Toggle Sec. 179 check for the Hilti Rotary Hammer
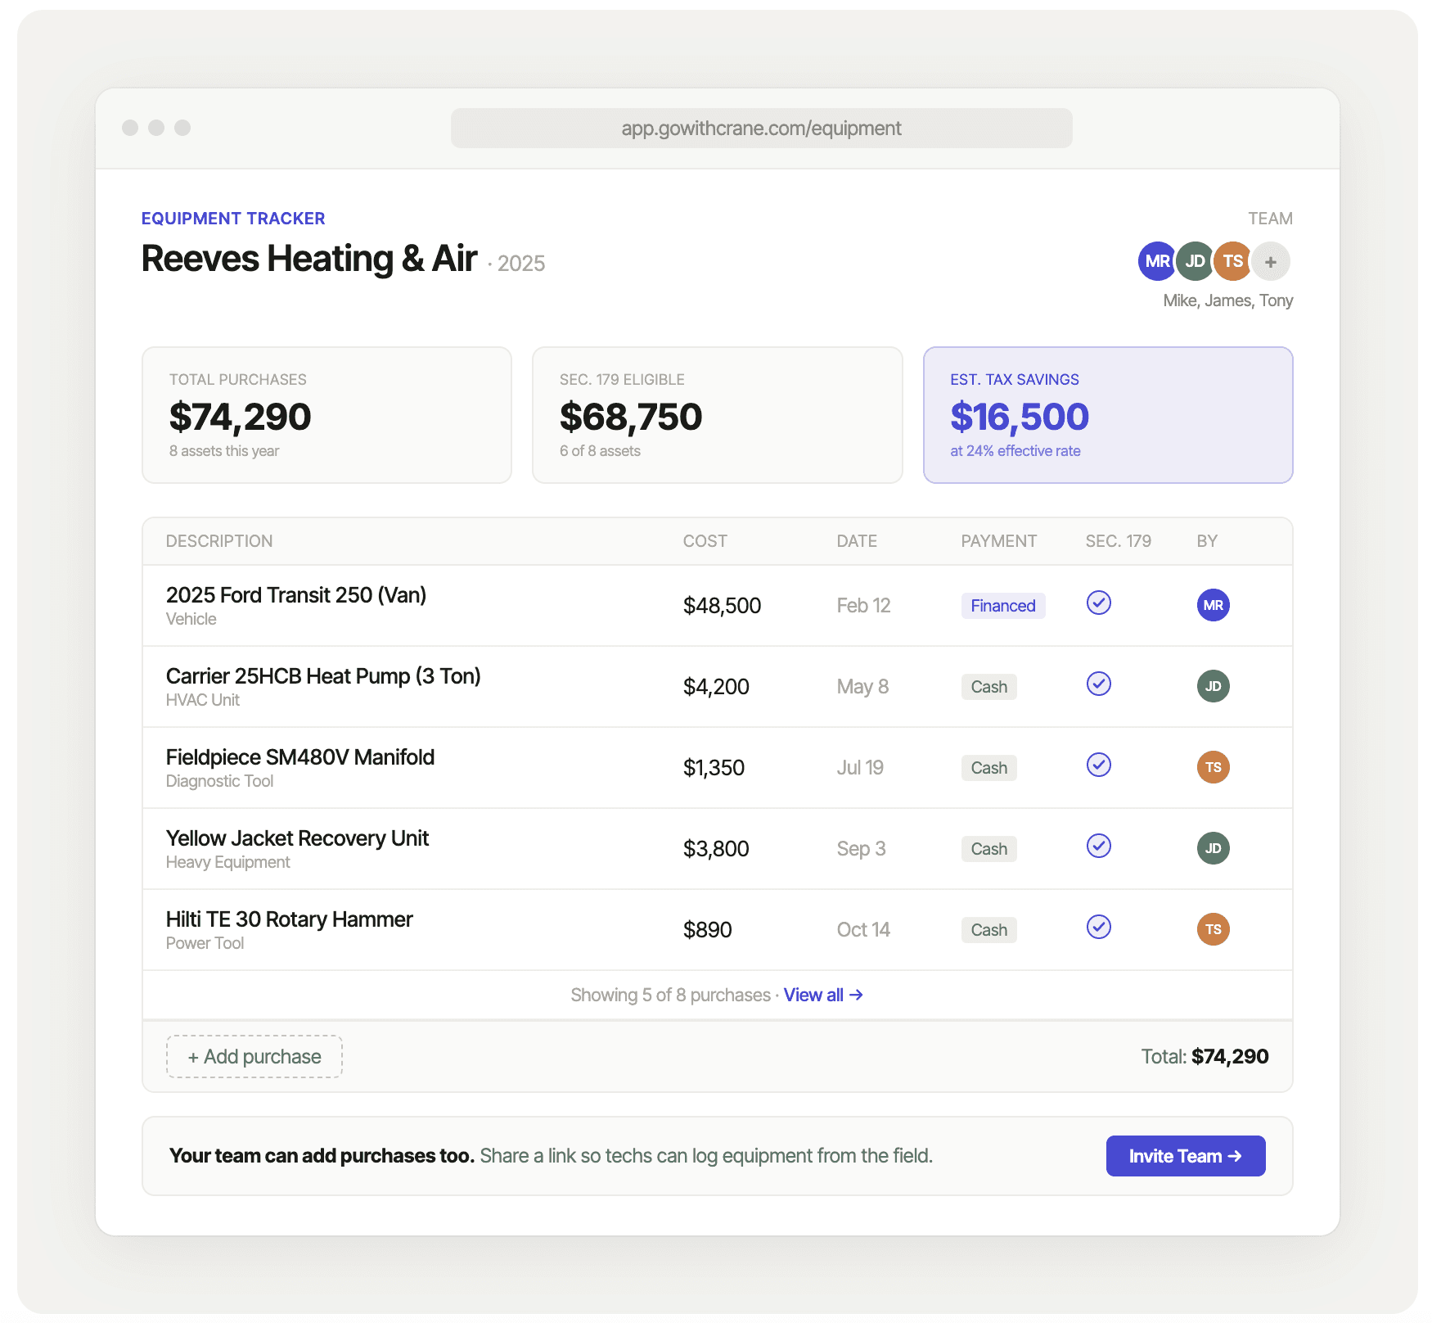 (1098, 928)
